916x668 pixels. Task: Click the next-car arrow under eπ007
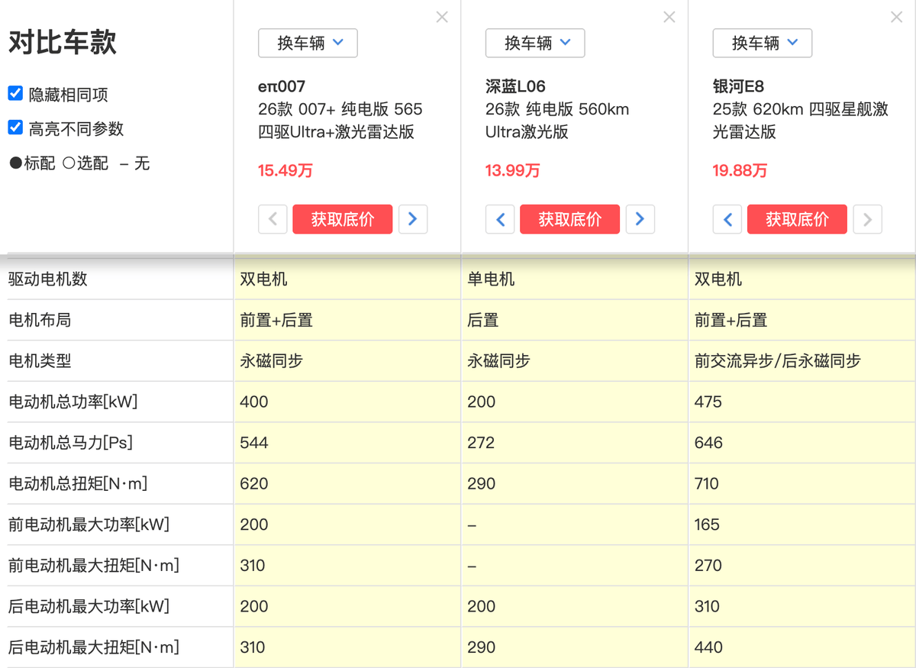[413, 219]
